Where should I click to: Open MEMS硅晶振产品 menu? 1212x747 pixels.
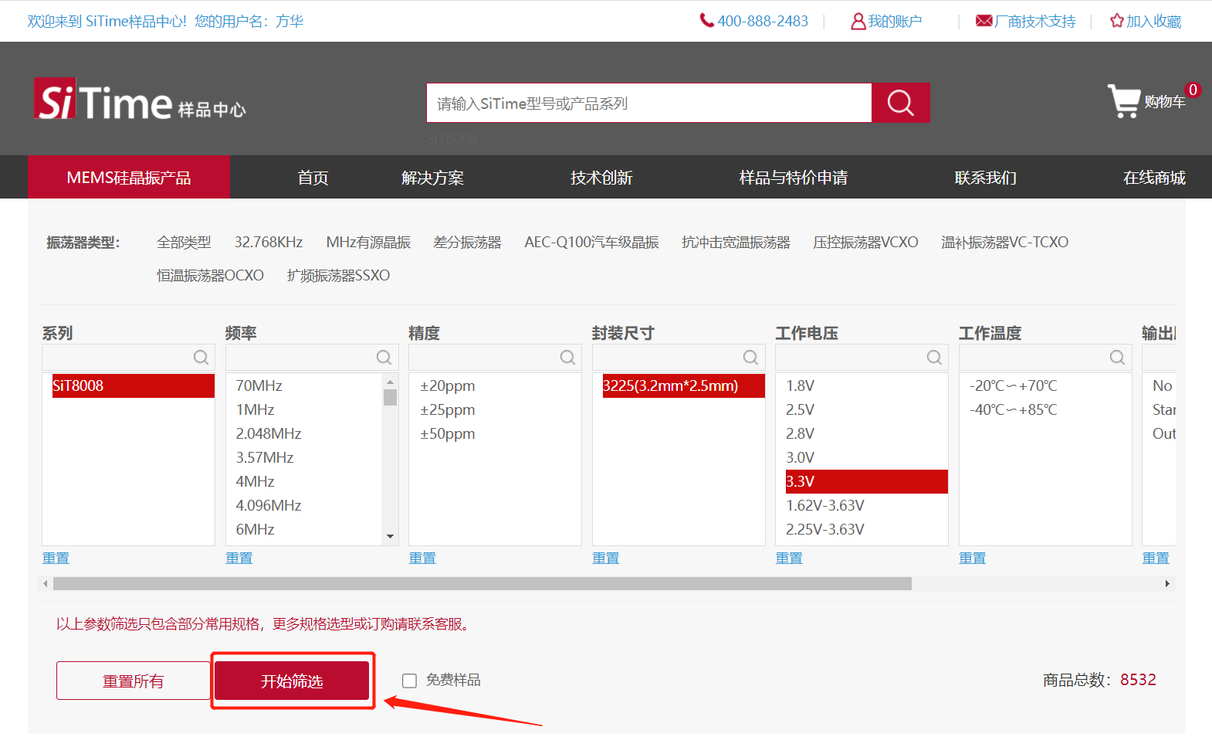[x=129, y=178]
